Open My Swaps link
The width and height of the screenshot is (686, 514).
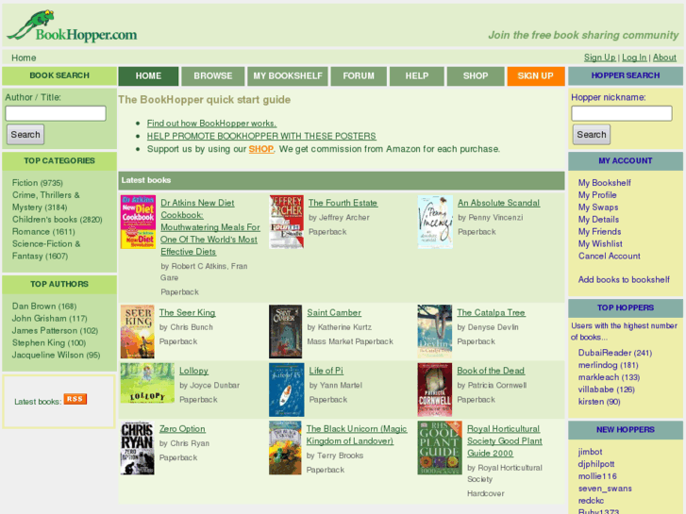click(598, 207)
